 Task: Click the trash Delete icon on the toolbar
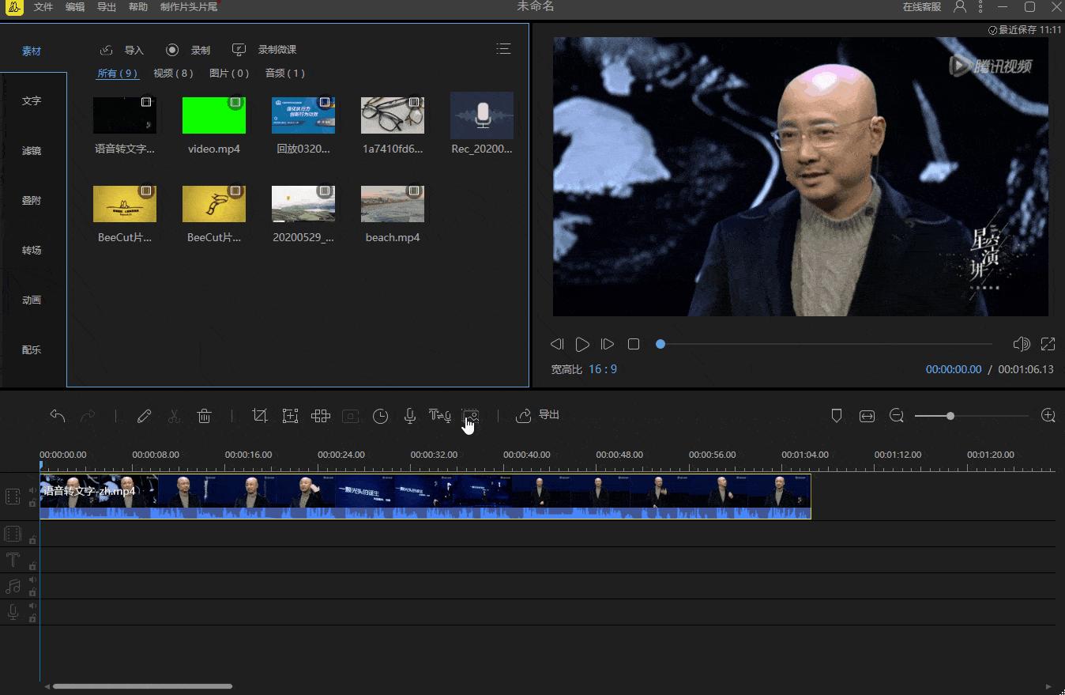click(x=205, y=416)
